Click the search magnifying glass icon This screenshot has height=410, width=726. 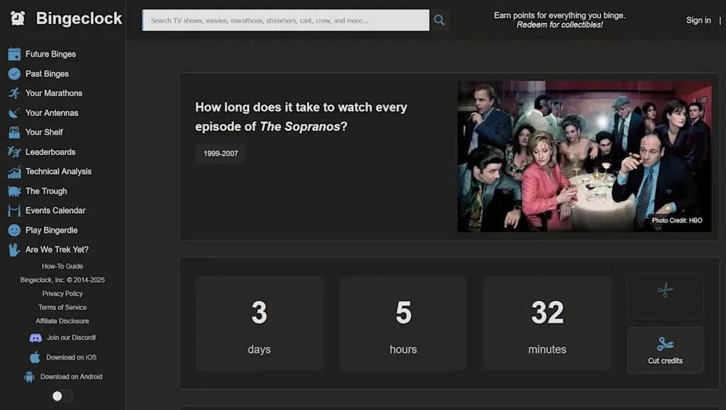coord(440,21)
